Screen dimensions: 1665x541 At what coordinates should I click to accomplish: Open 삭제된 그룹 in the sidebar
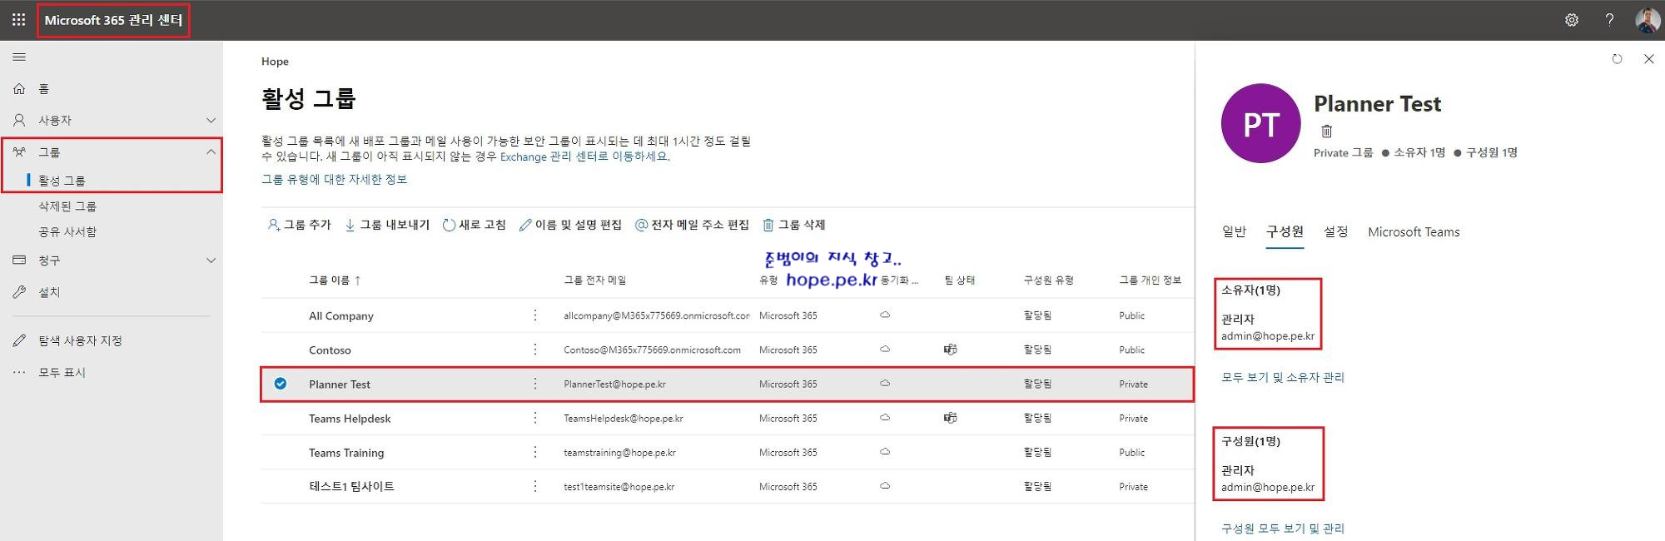[x=67, y=206]
